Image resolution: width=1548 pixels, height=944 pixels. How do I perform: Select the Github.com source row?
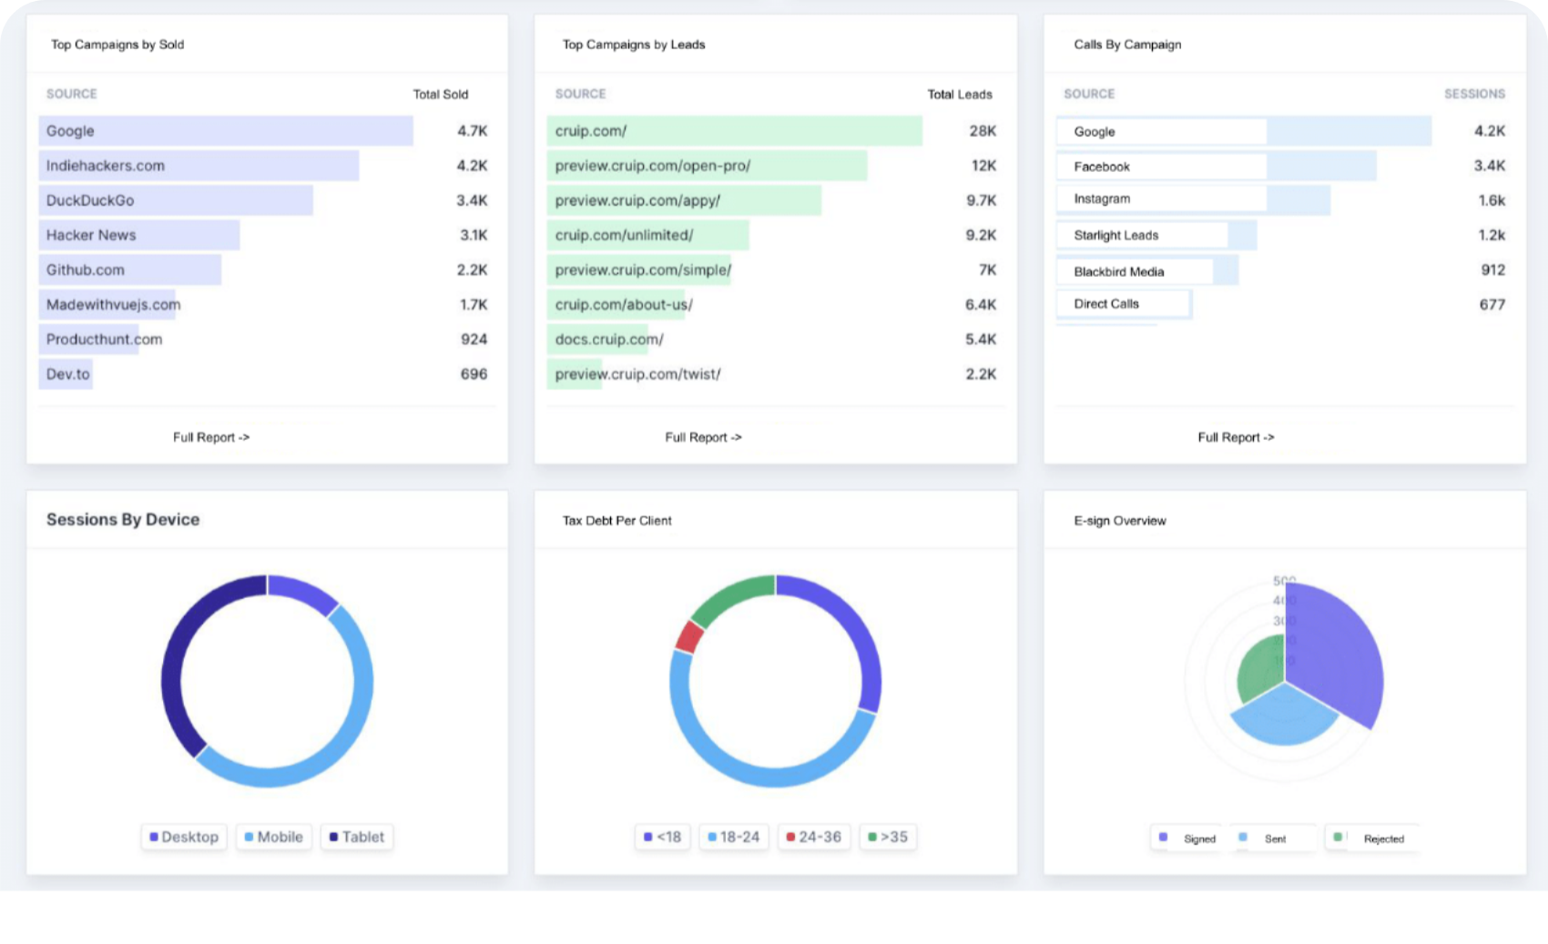267,269
